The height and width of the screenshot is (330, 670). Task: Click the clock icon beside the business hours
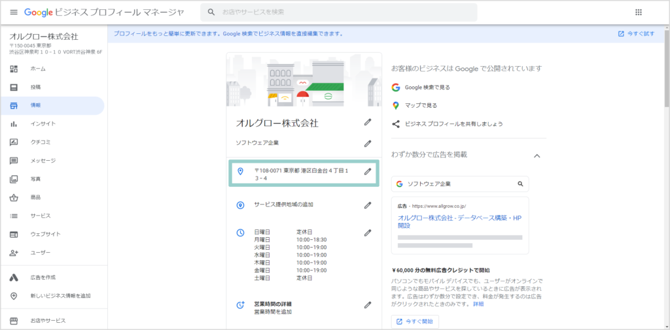(241, 233)
